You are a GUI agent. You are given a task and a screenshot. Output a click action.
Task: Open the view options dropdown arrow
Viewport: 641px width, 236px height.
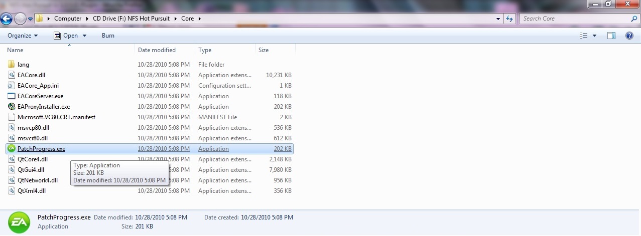(595, 36)
